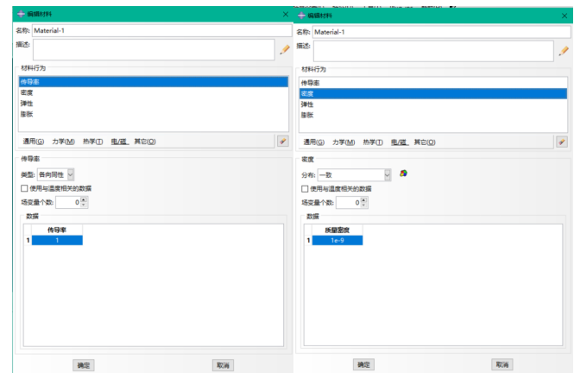
Task: Select 膨胀 behavior in left dialog list
Action: coord(154,114)
